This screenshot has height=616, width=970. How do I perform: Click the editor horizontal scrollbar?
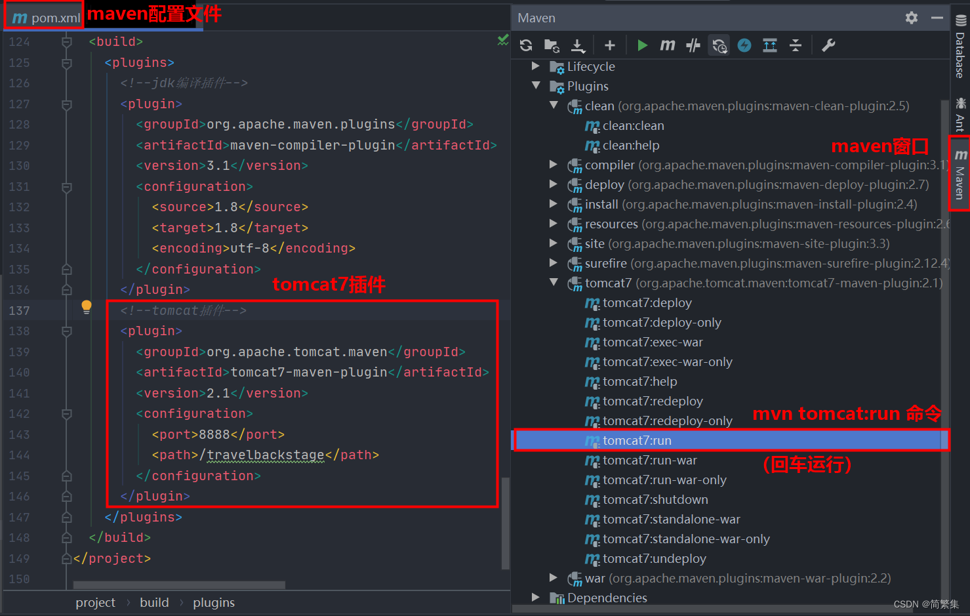coord(179,585)
